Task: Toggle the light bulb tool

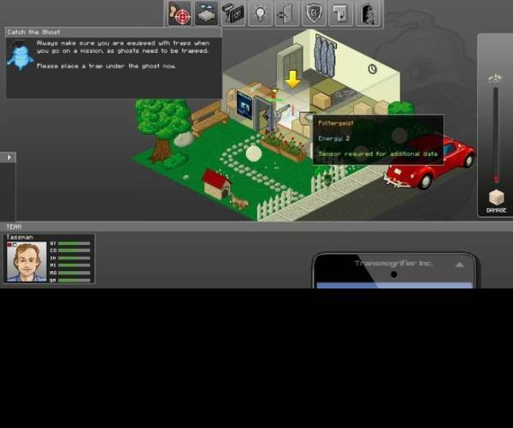Action: pyautogui.click(x=260, y=14)
